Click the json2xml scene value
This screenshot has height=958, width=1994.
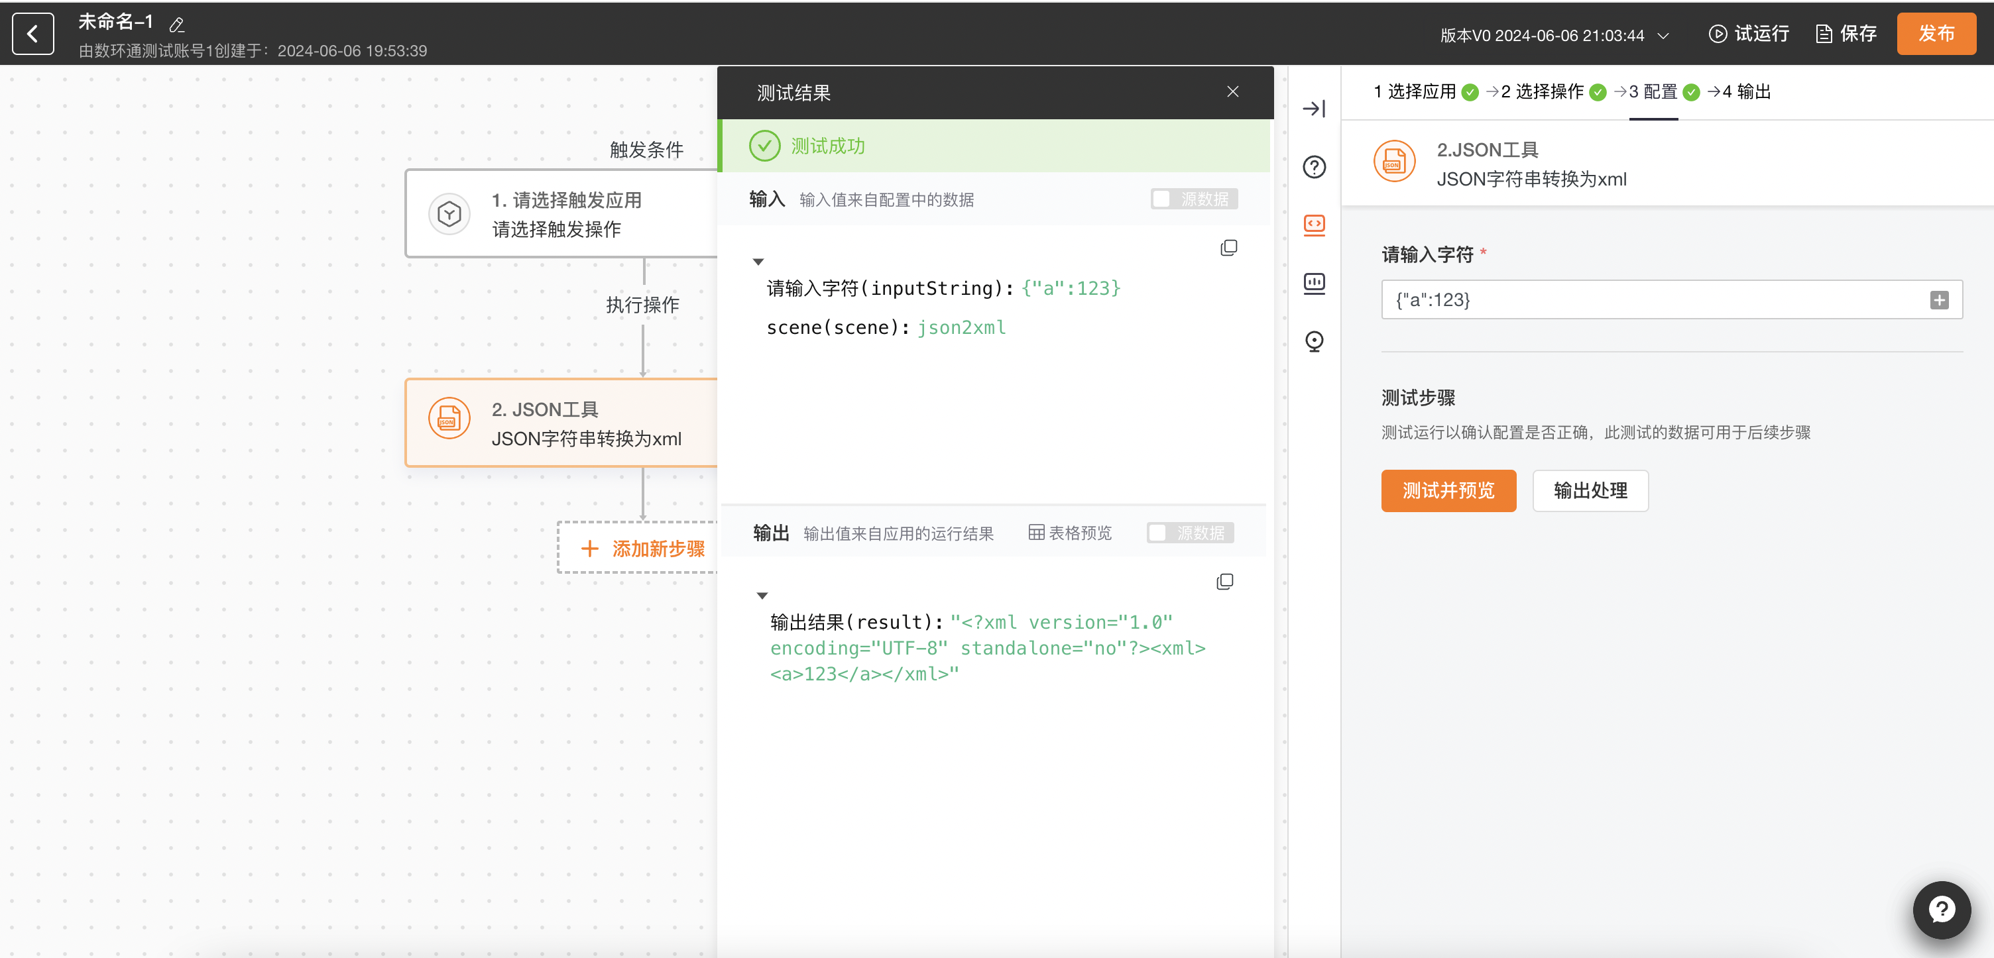(961, 327)
